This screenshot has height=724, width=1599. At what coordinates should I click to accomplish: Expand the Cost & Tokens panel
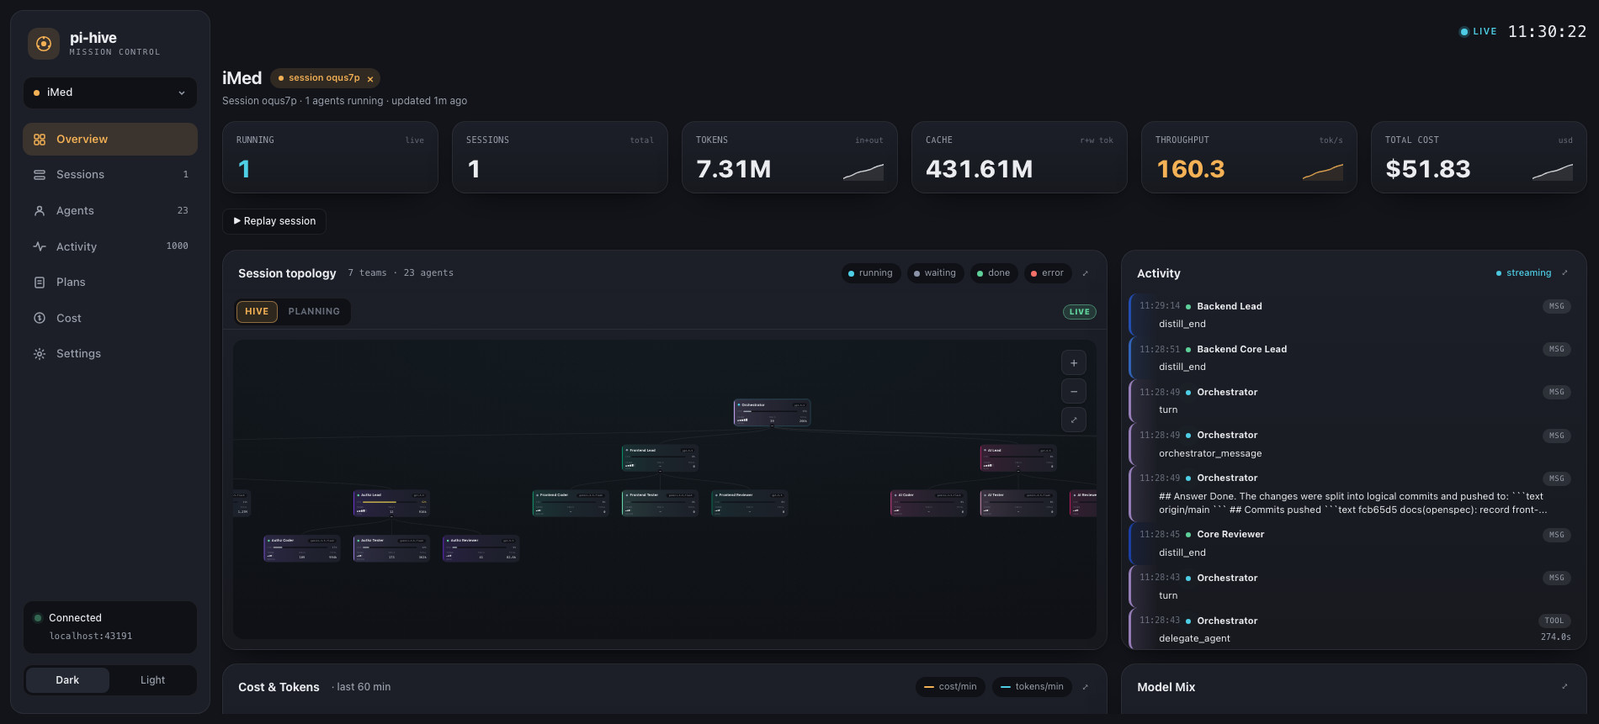click(1086, 687)
